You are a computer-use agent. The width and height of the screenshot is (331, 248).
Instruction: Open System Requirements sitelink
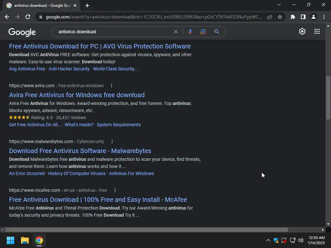(119, 125)
